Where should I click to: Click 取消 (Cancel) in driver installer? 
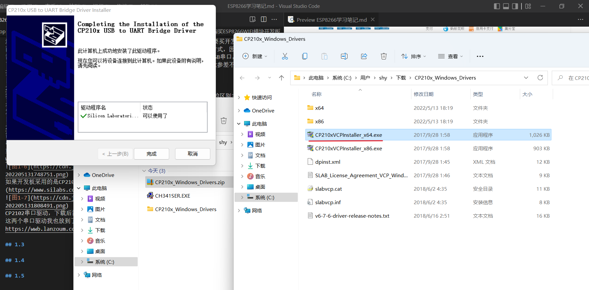[193, 154]
